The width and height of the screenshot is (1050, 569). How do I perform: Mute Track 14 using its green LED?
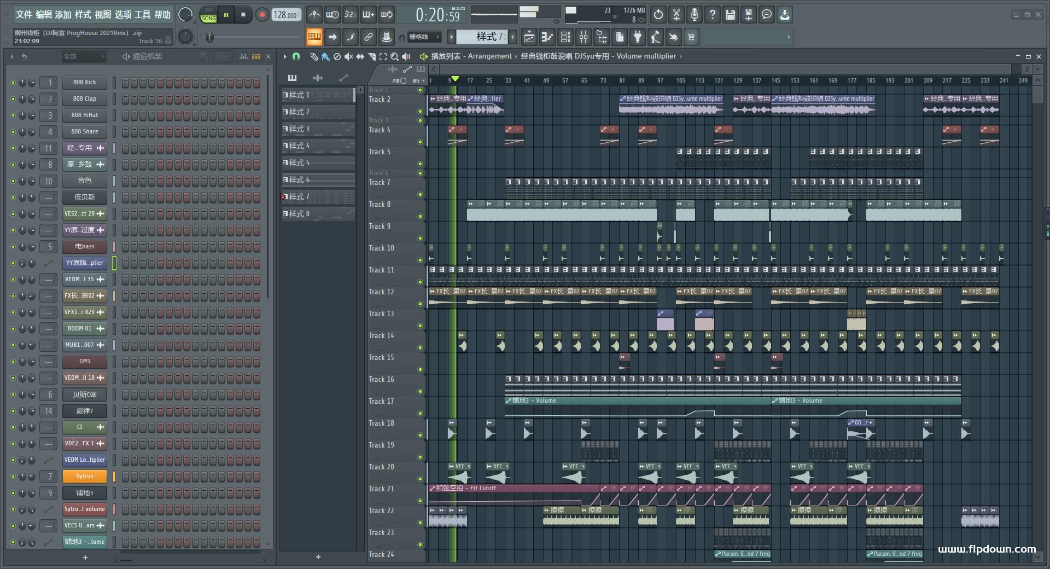420,347
